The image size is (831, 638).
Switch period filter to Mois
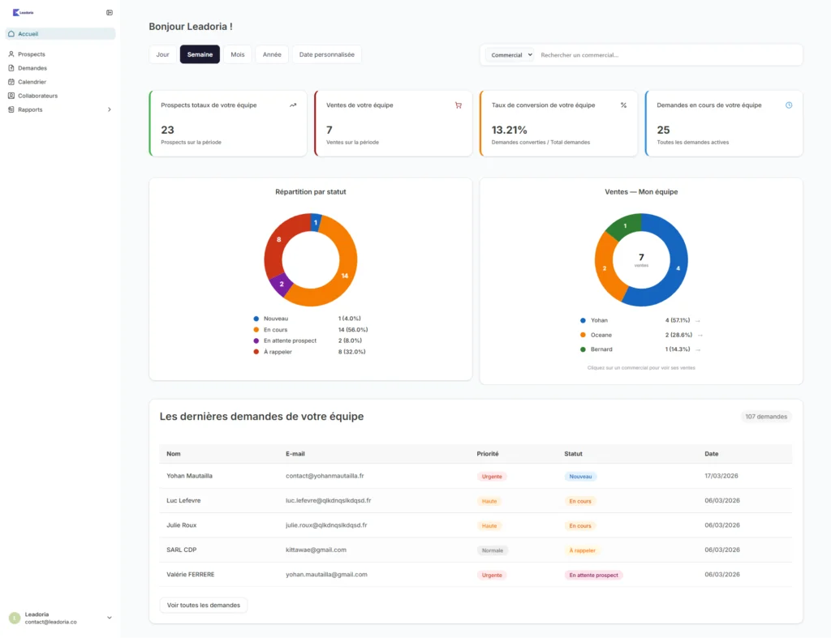coord(237,54)
